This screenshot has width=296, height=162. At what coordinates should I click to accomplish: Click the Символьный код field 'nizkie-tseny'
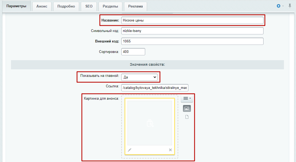point(192,31)
